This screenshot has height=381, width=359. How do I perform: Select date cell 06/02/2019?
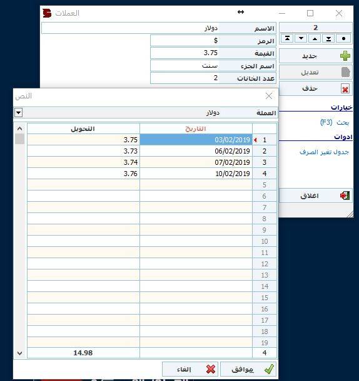coord(196,151)
